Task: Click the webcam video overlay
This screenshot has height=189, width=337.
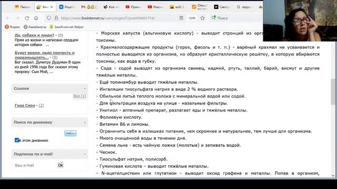Action: [x=300, y=20]
